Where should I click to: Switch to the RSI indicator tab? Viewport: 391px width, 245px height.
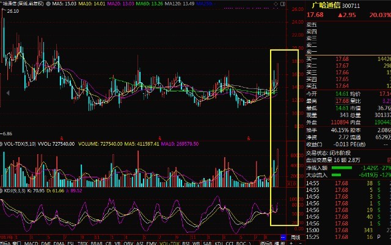[186, 243]
